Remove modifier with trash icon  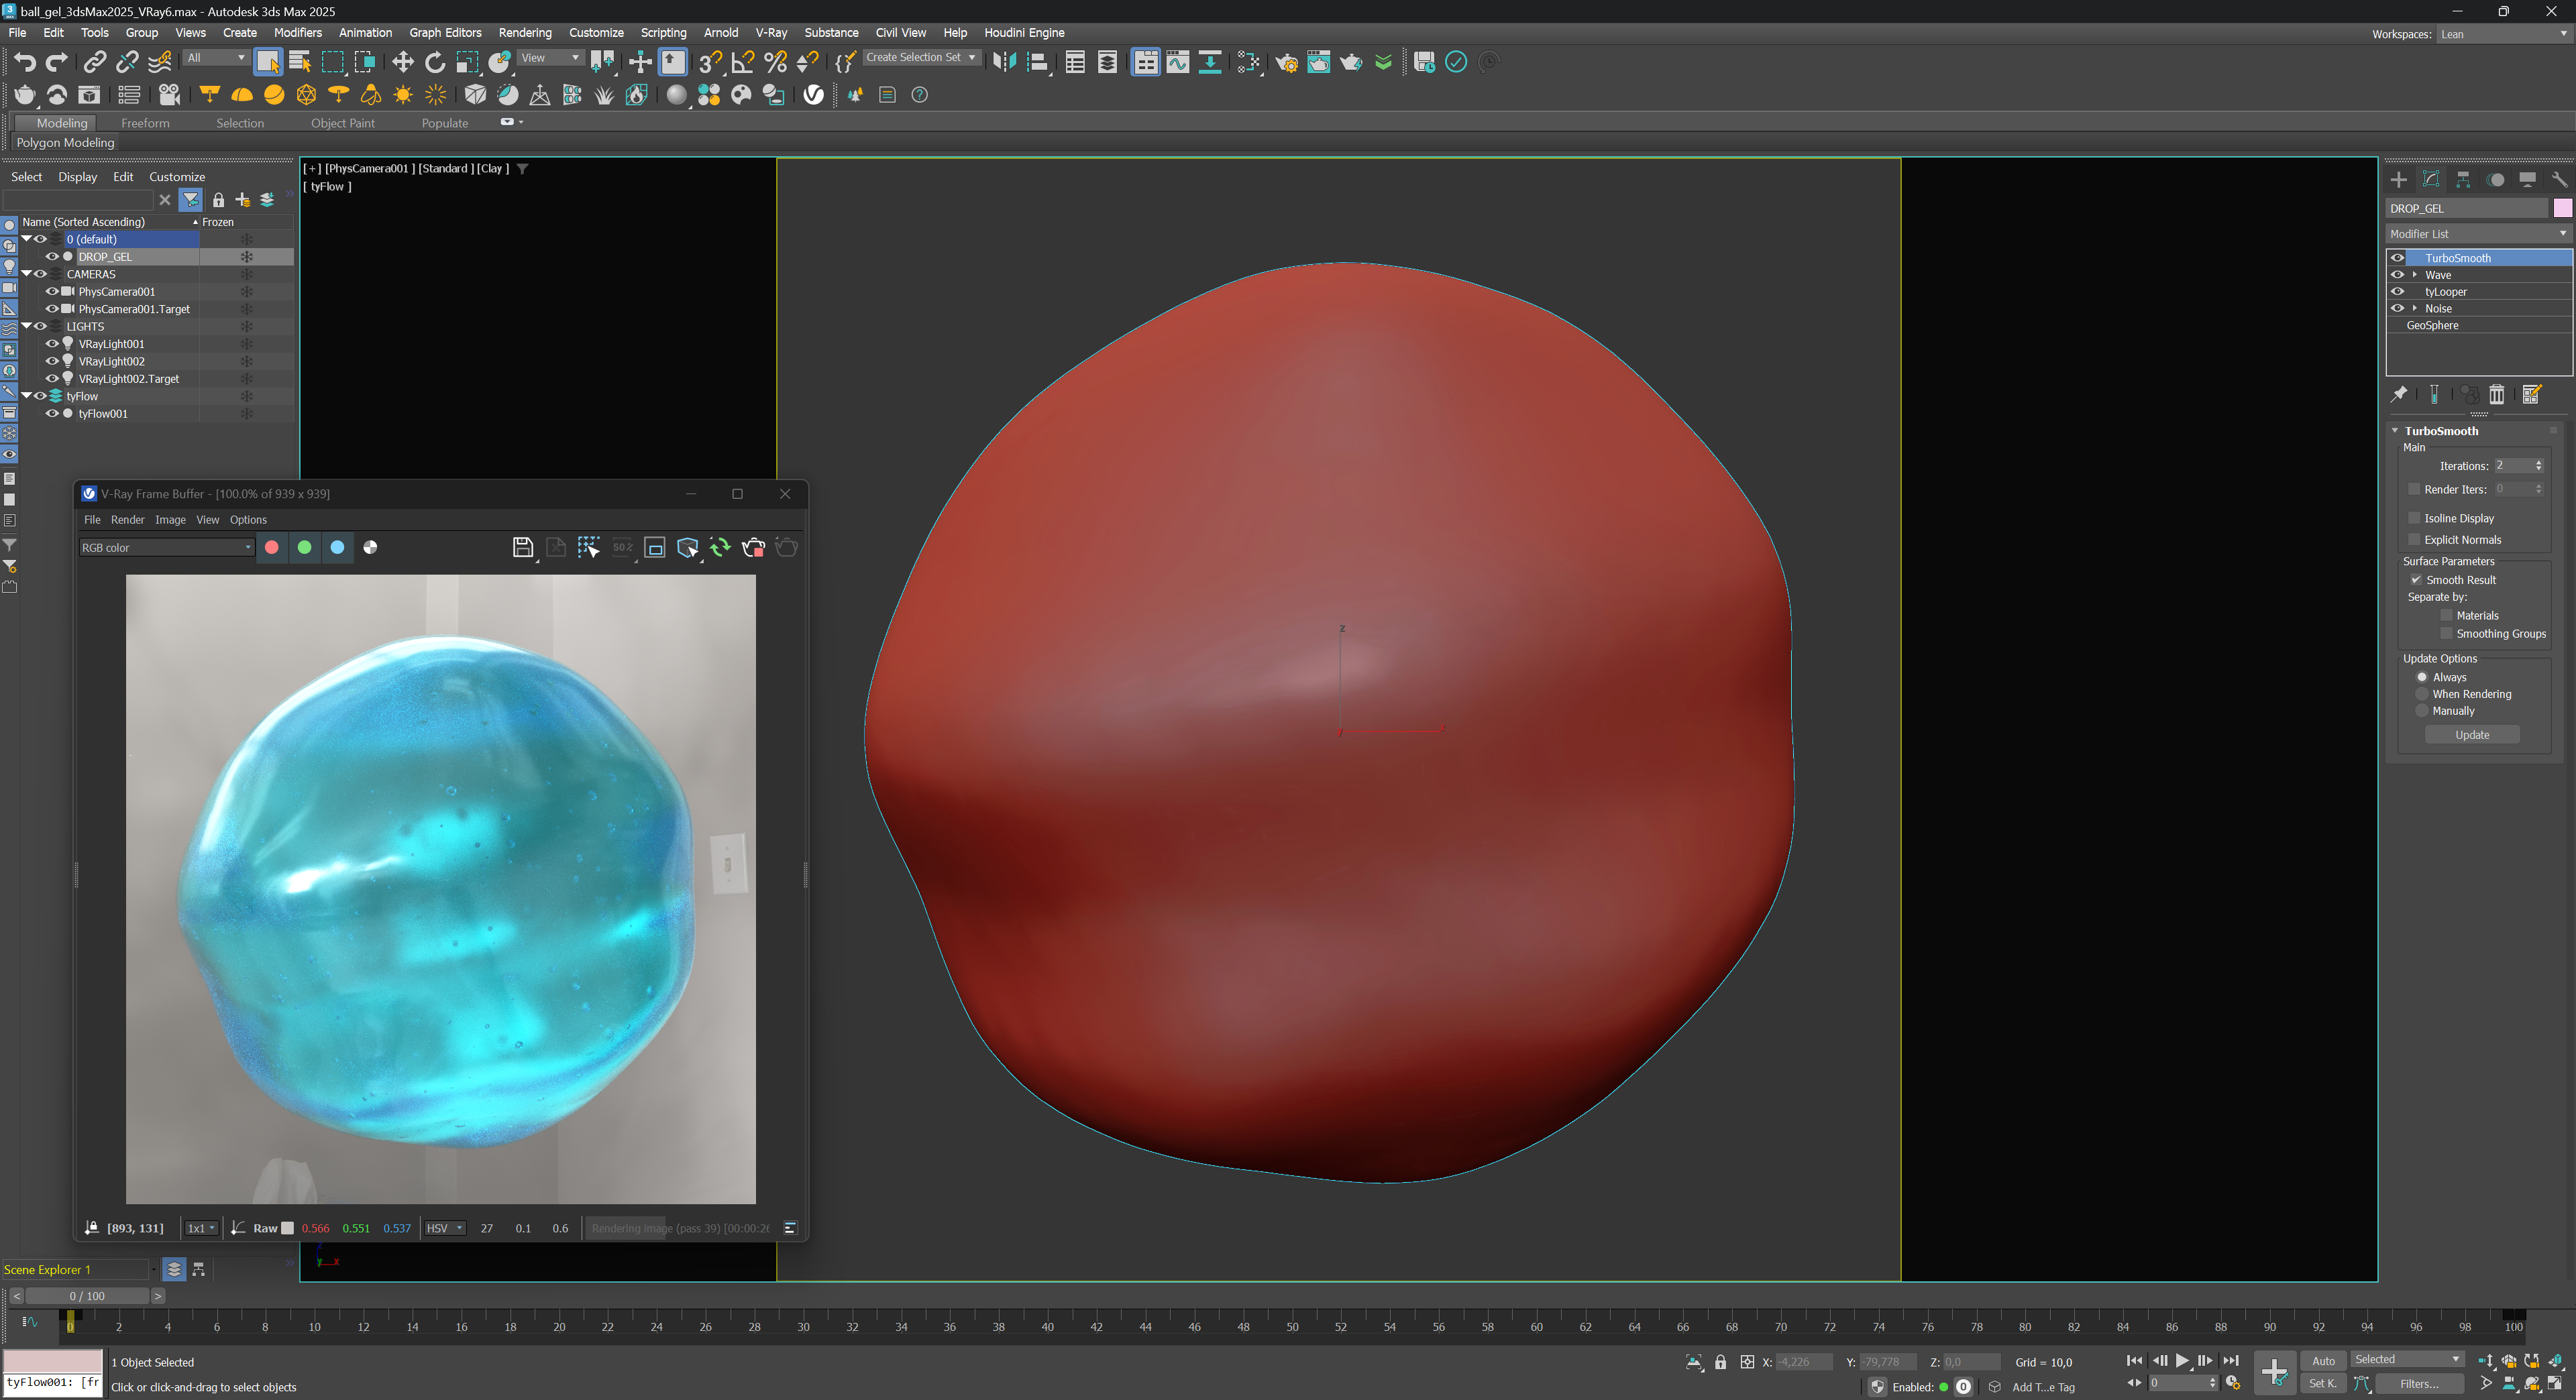[2496, 395]
